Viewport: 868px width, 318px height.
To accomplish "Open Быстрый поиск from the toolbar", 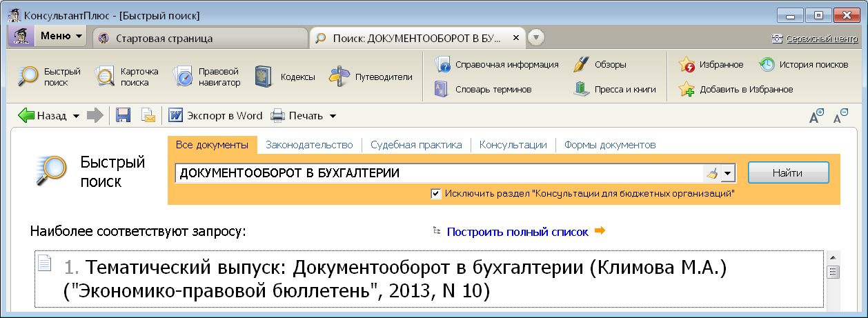I will pyautogui.click(x=50, y=77).
